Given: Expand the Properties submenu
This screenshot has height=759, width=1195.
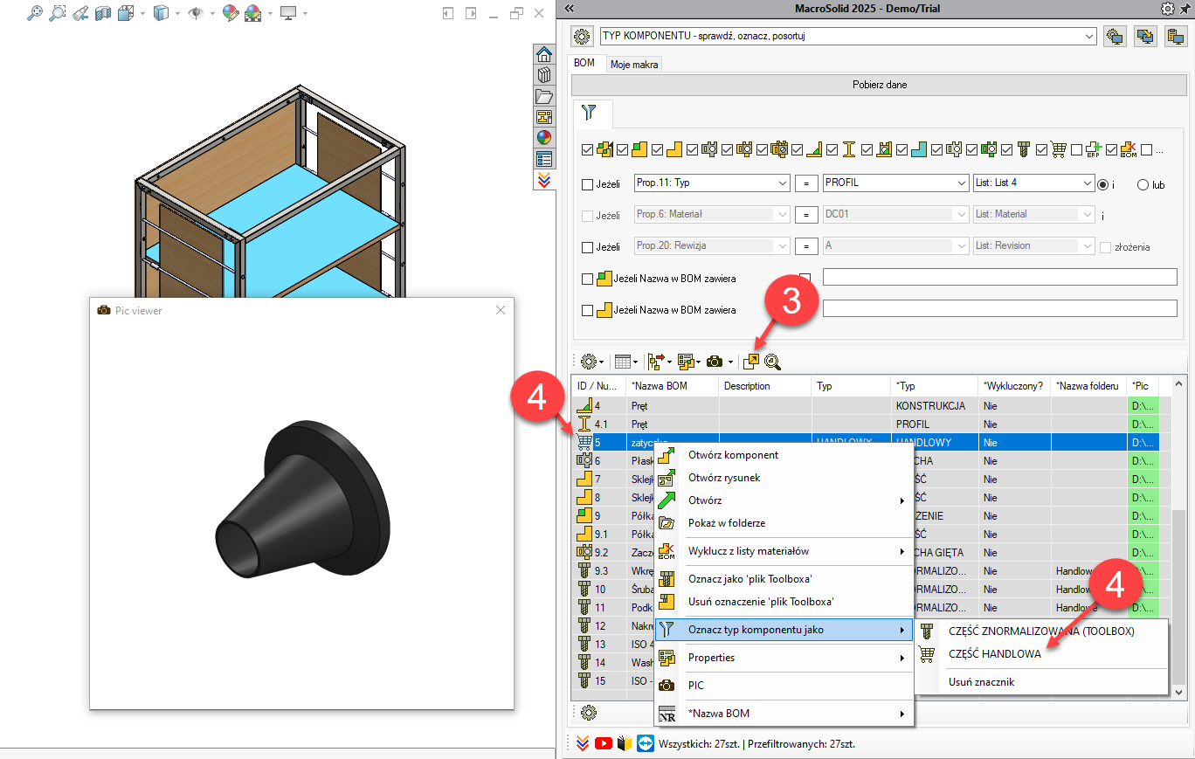Looking at the screenshot, I should (x=784, y=658).
